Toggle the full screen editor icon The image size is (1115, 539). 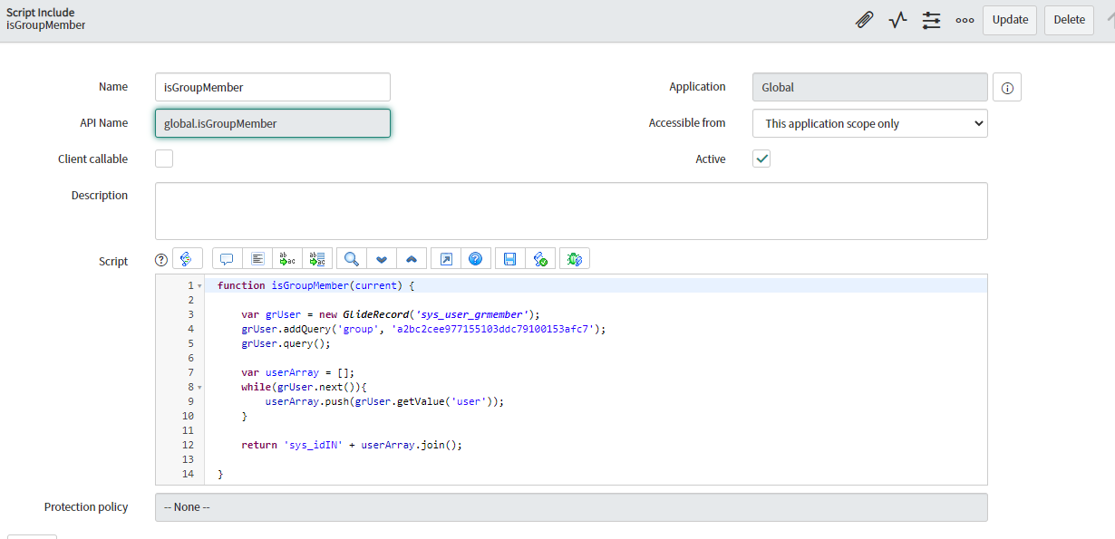tap(446, 259)
